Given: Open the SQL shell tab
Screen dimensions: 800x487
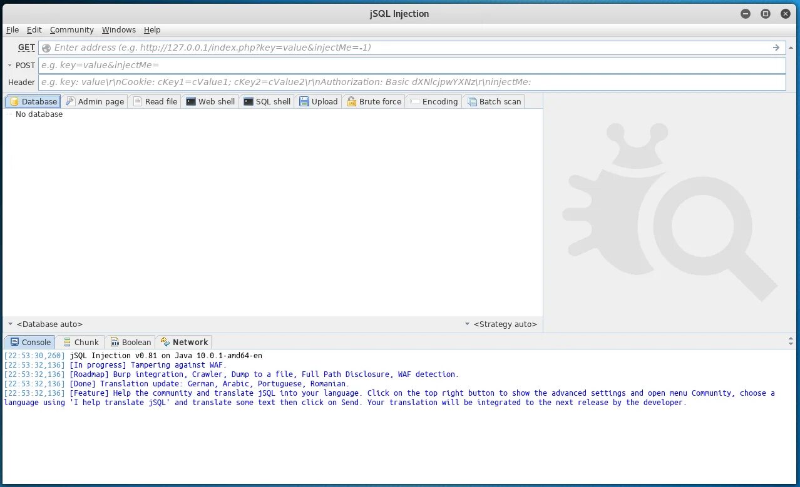Looking at the screenshot, I should click(x=267, y=101).
